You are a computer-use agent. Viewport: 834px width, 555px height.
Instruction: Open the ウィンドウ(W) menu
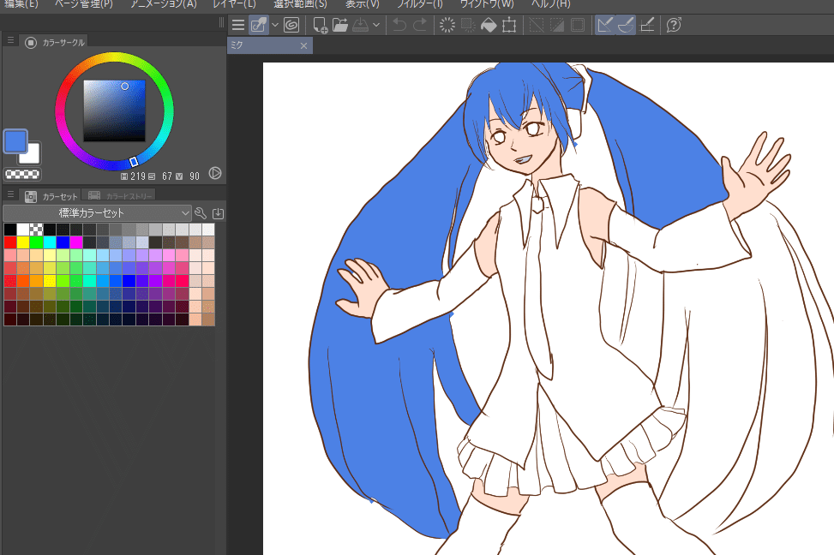(487, 4)
